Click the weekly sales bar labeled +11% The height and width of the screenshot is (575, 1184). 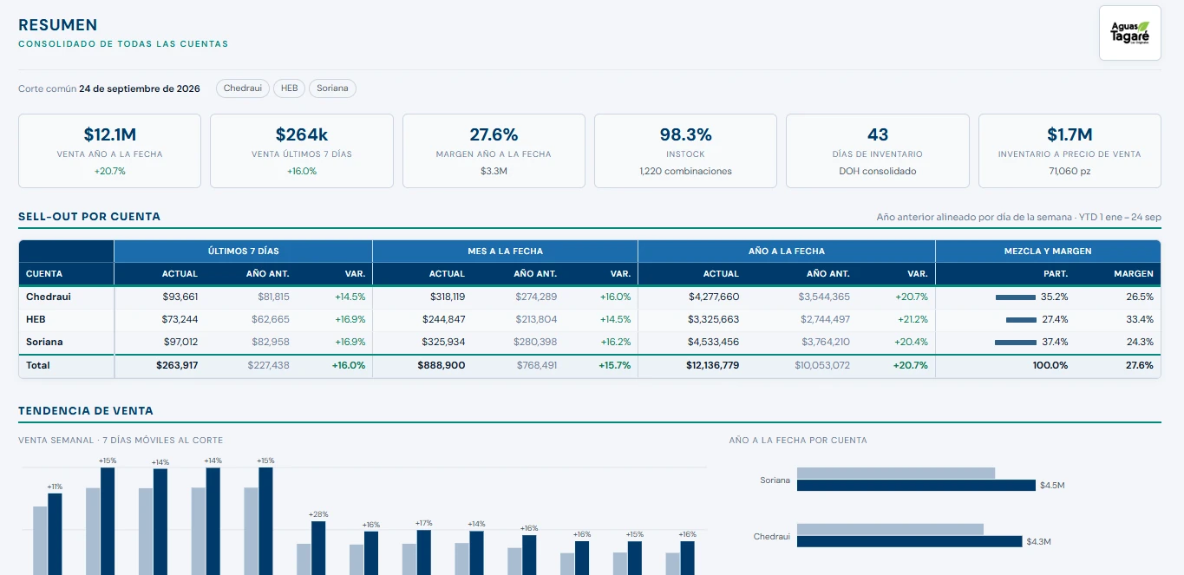[55, 534]
